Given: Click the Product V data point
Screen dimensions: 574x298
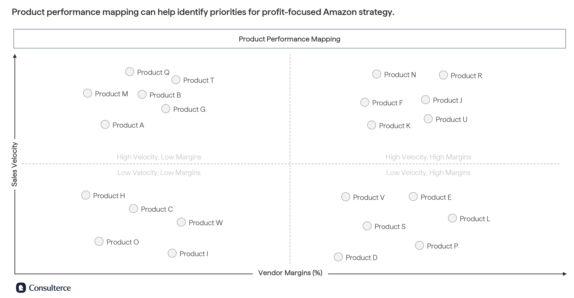Looking at the screenshot, I should (346, 197).
